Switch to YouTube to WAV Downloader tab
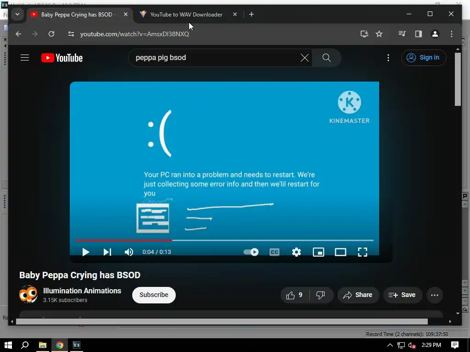Viewport: 470px width, 352px height. tap(186, 14)
